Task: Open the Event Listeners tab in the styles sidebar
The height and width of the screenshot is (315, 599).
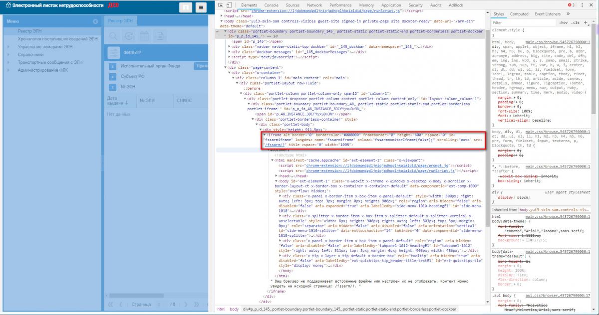Action: click(x=548, y=14)
